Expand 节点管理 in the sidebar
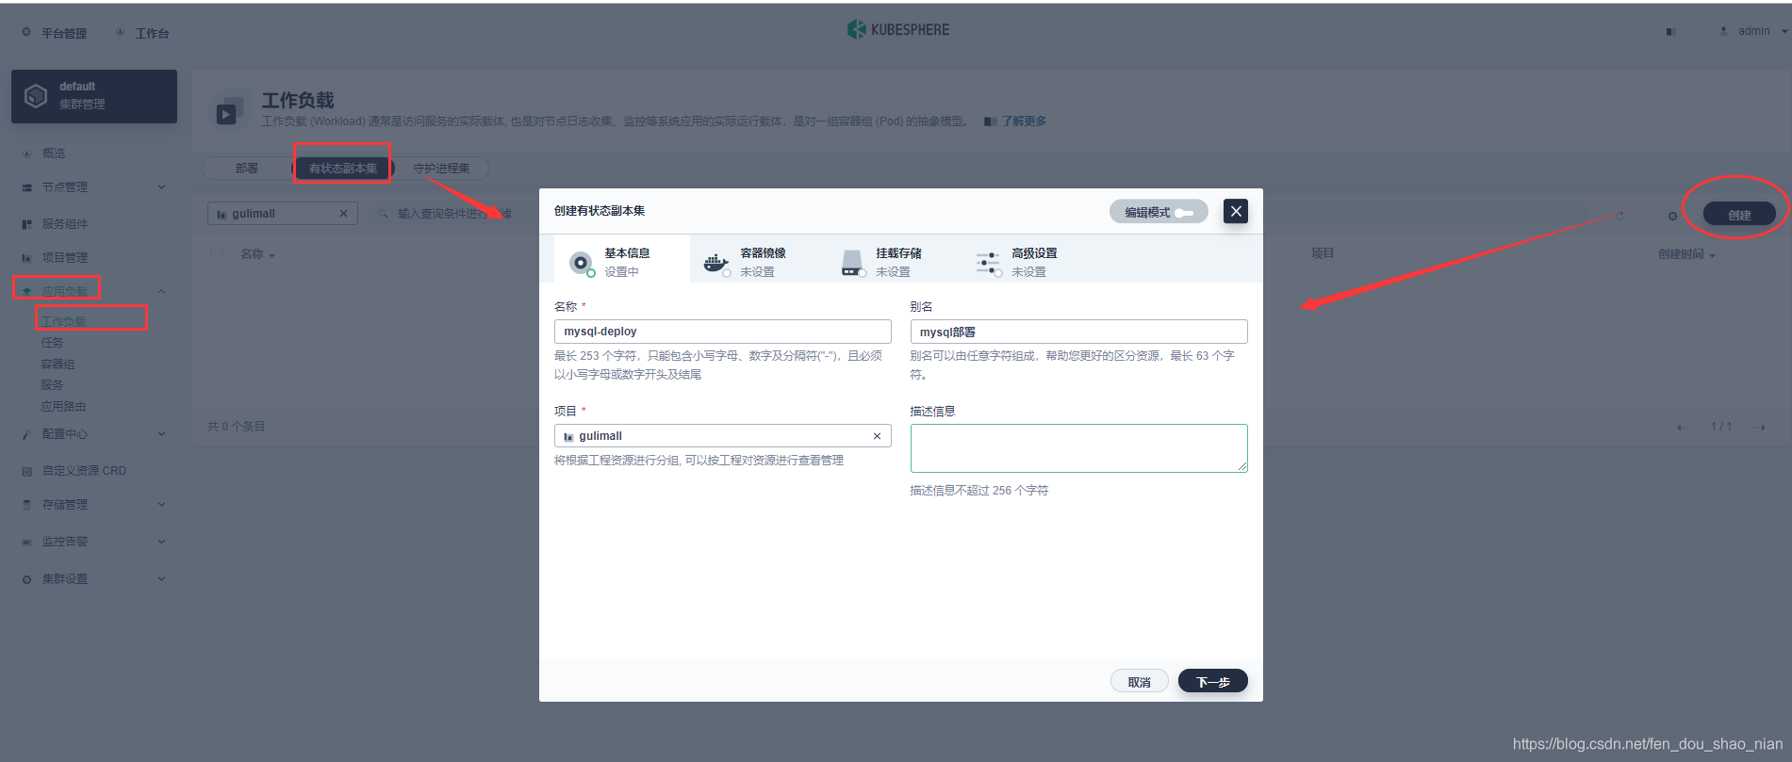The image size is (1792, 762). tap(94, 187)
